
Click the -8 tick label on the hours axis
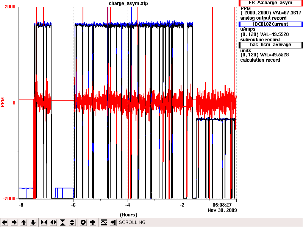(20, 205)
